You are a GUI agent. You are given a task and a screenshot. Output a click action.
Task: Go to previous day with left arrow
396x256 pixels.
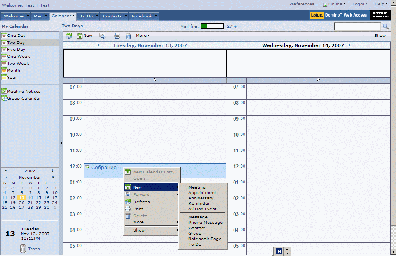pyautogui.click(x=99, y=45)
